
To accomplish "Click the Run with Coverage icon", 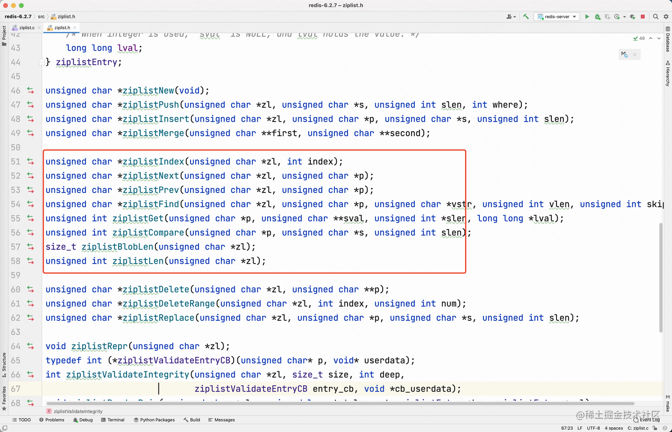I will [607, 17].
